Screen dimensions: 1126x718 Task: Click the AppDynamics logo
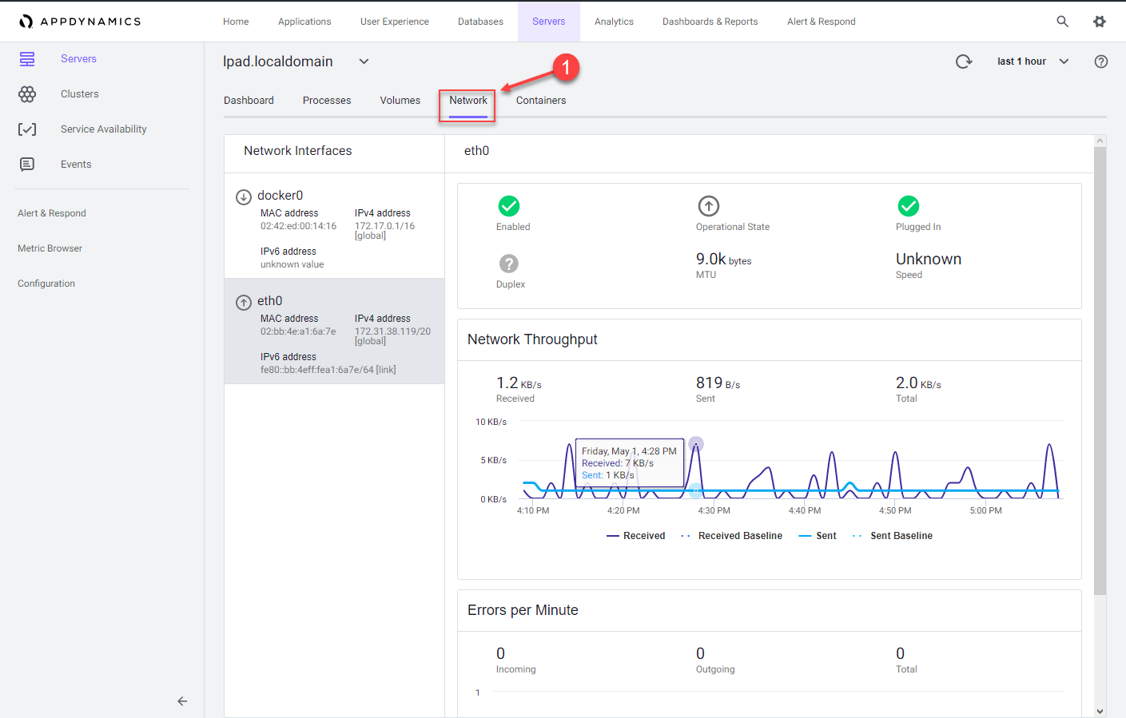point(80,22)
